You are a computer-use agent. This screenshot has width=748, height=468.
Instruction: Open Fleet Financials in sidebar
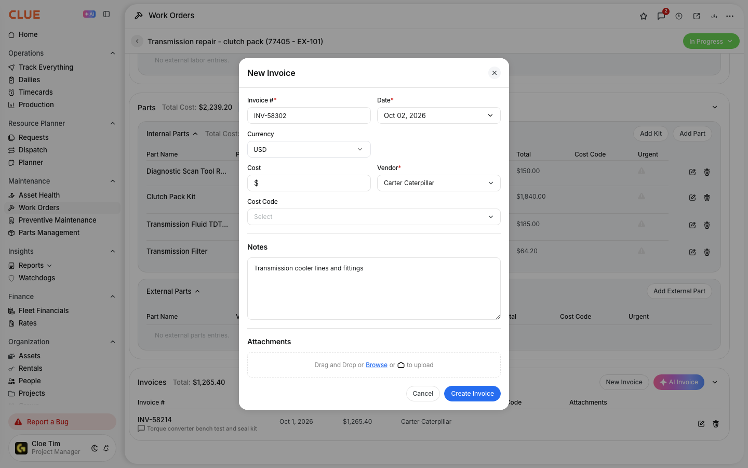44,310
